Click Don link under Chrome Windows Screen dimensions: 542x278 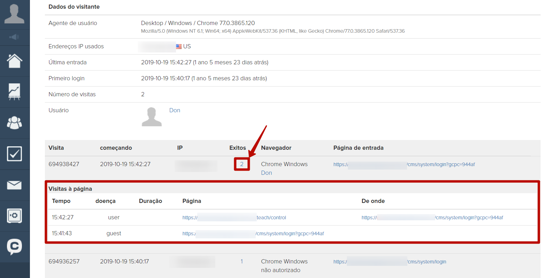pyautogui.click(x=266, y=173)
